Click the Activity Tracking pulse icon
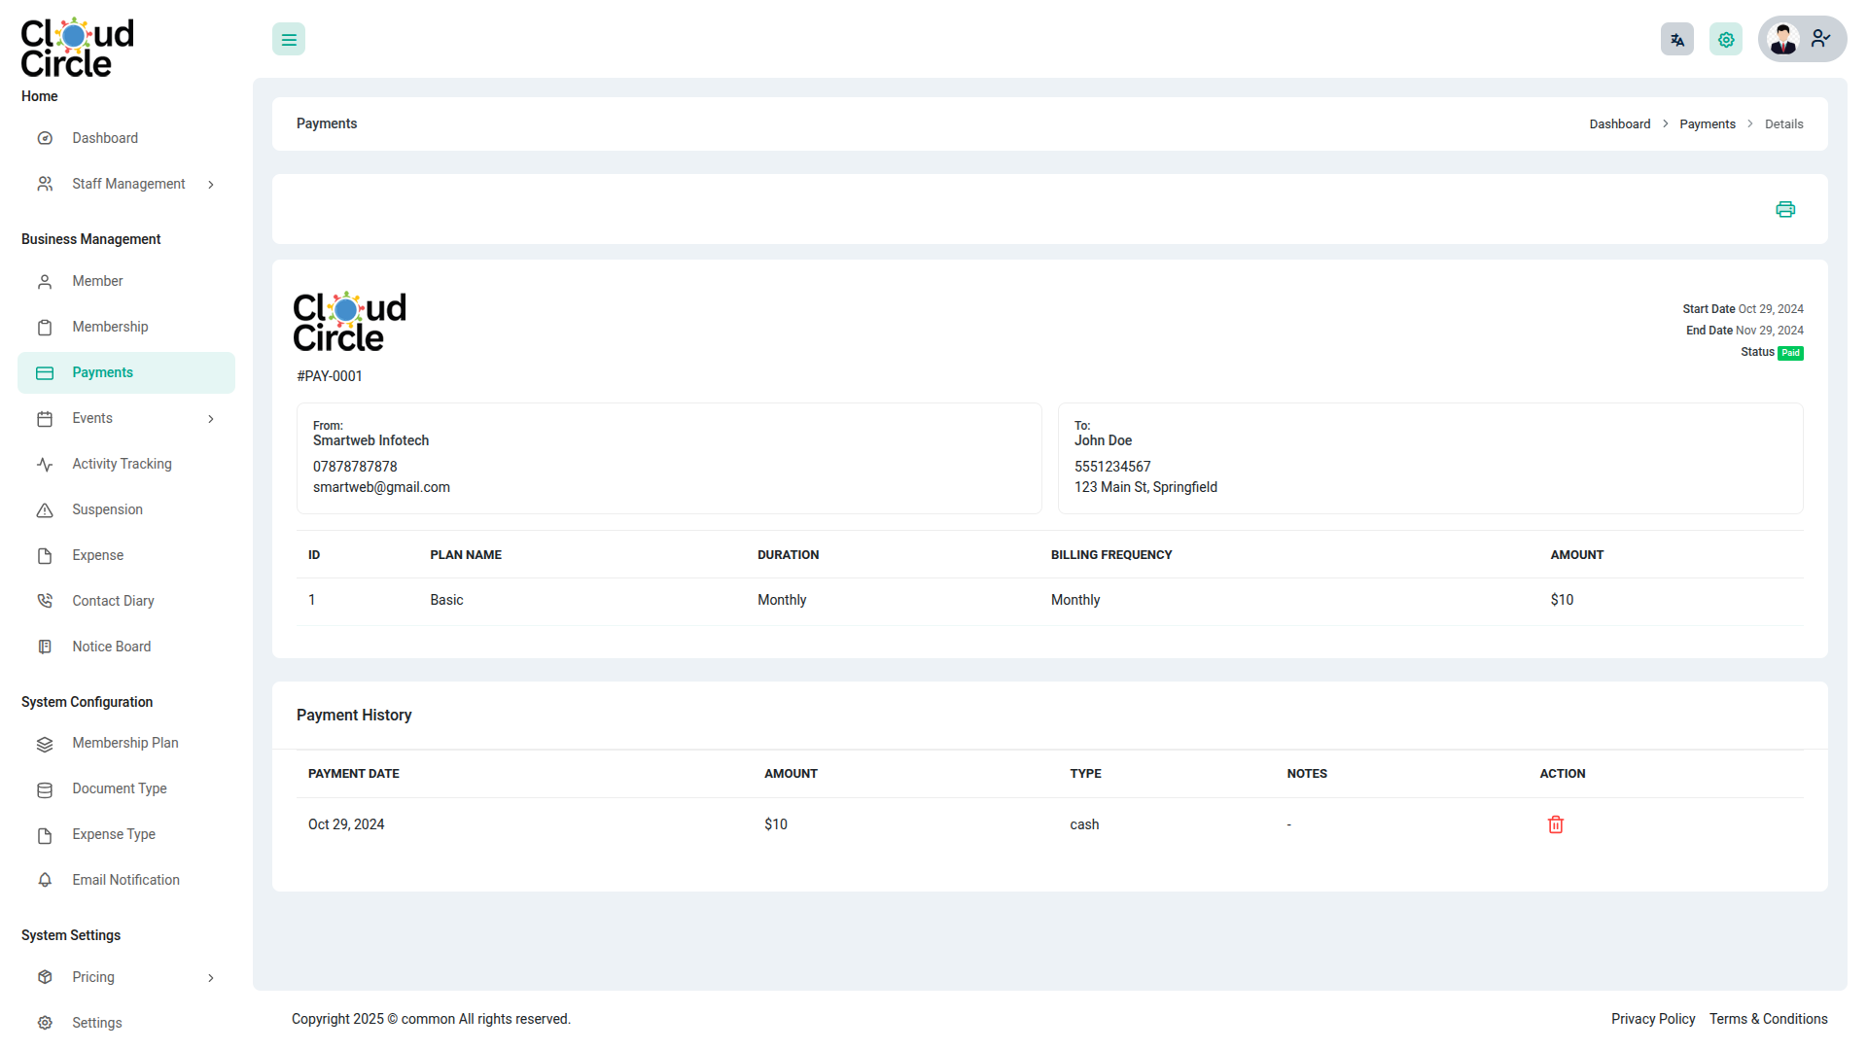The width and height of the screenshot is (1867, 1050). click(45, 465)
